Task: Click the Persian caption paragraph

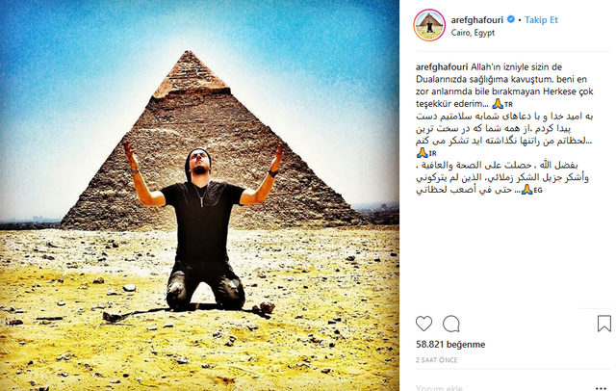Action: [504, 135]
